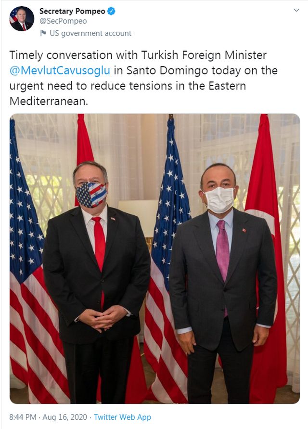Open the tweet options chevron menu

[x=296, y=10]
